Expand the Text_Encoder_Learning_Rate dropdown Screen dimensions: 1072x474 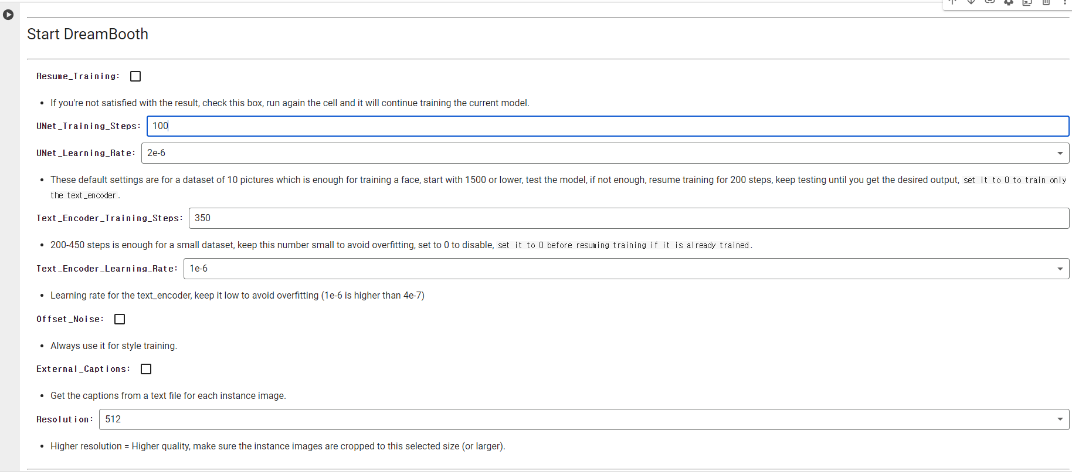click(626, 269)
